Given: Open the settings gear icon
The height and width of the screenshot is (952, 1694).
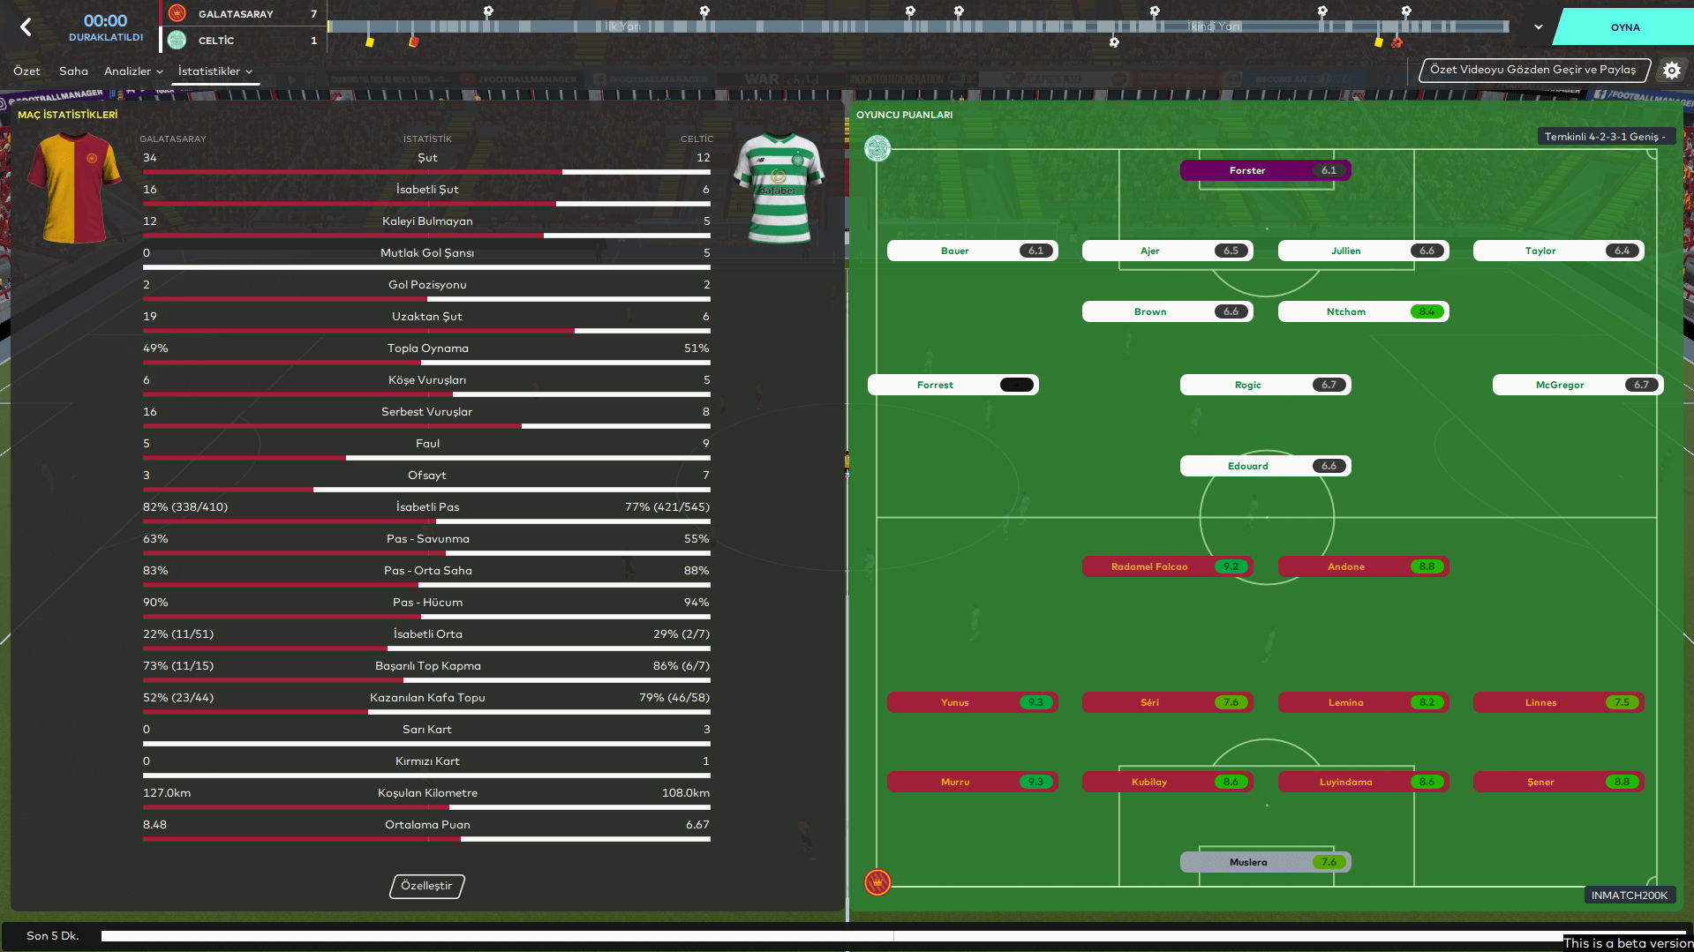Looking at the screenshot, I should pos(1672,70).
